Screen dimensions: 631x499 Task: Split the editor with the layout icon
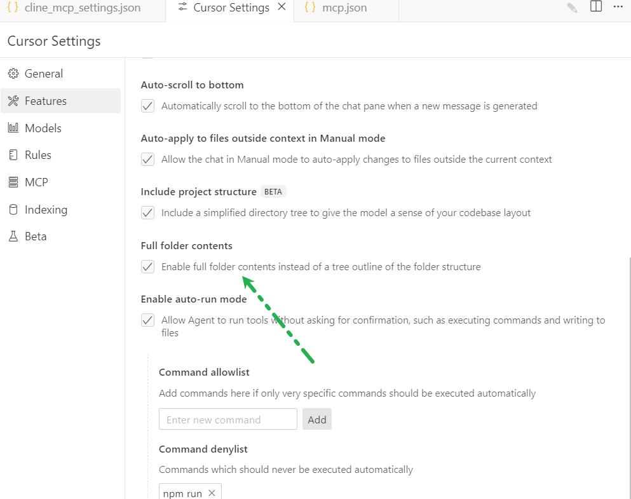(595, 7)
